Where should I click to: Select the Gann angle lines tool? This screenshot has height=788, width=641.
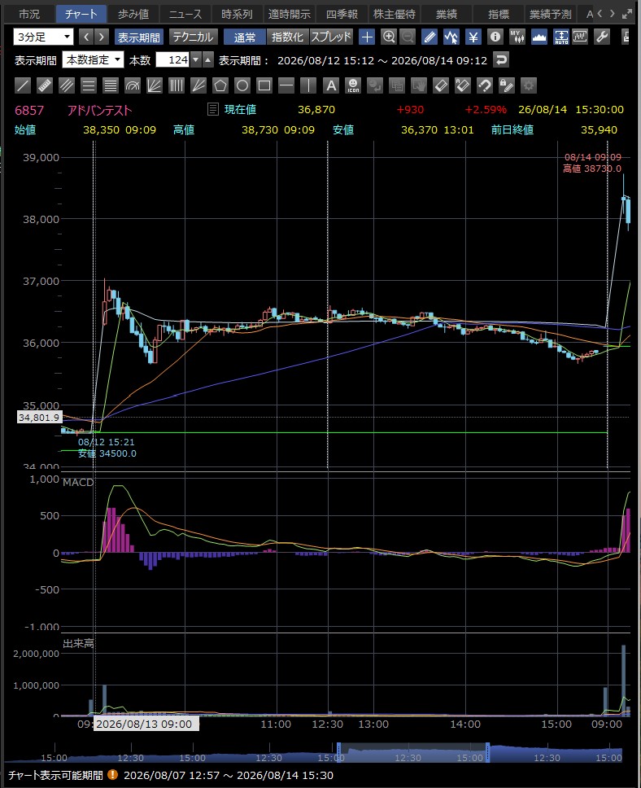coord(198,85)
